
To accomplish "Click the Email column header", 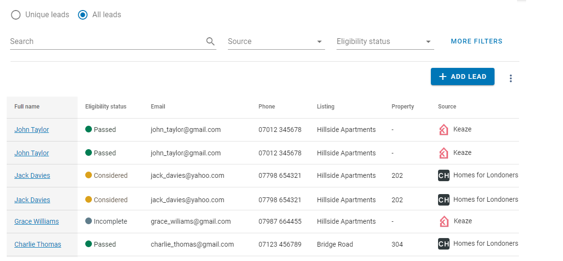I will [158, 107].
